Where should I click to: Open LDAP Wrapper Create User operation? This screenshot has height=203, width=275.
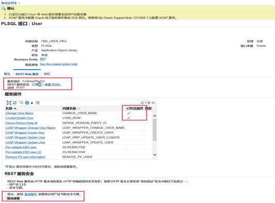pyautogui.click(x=25, y=132)
